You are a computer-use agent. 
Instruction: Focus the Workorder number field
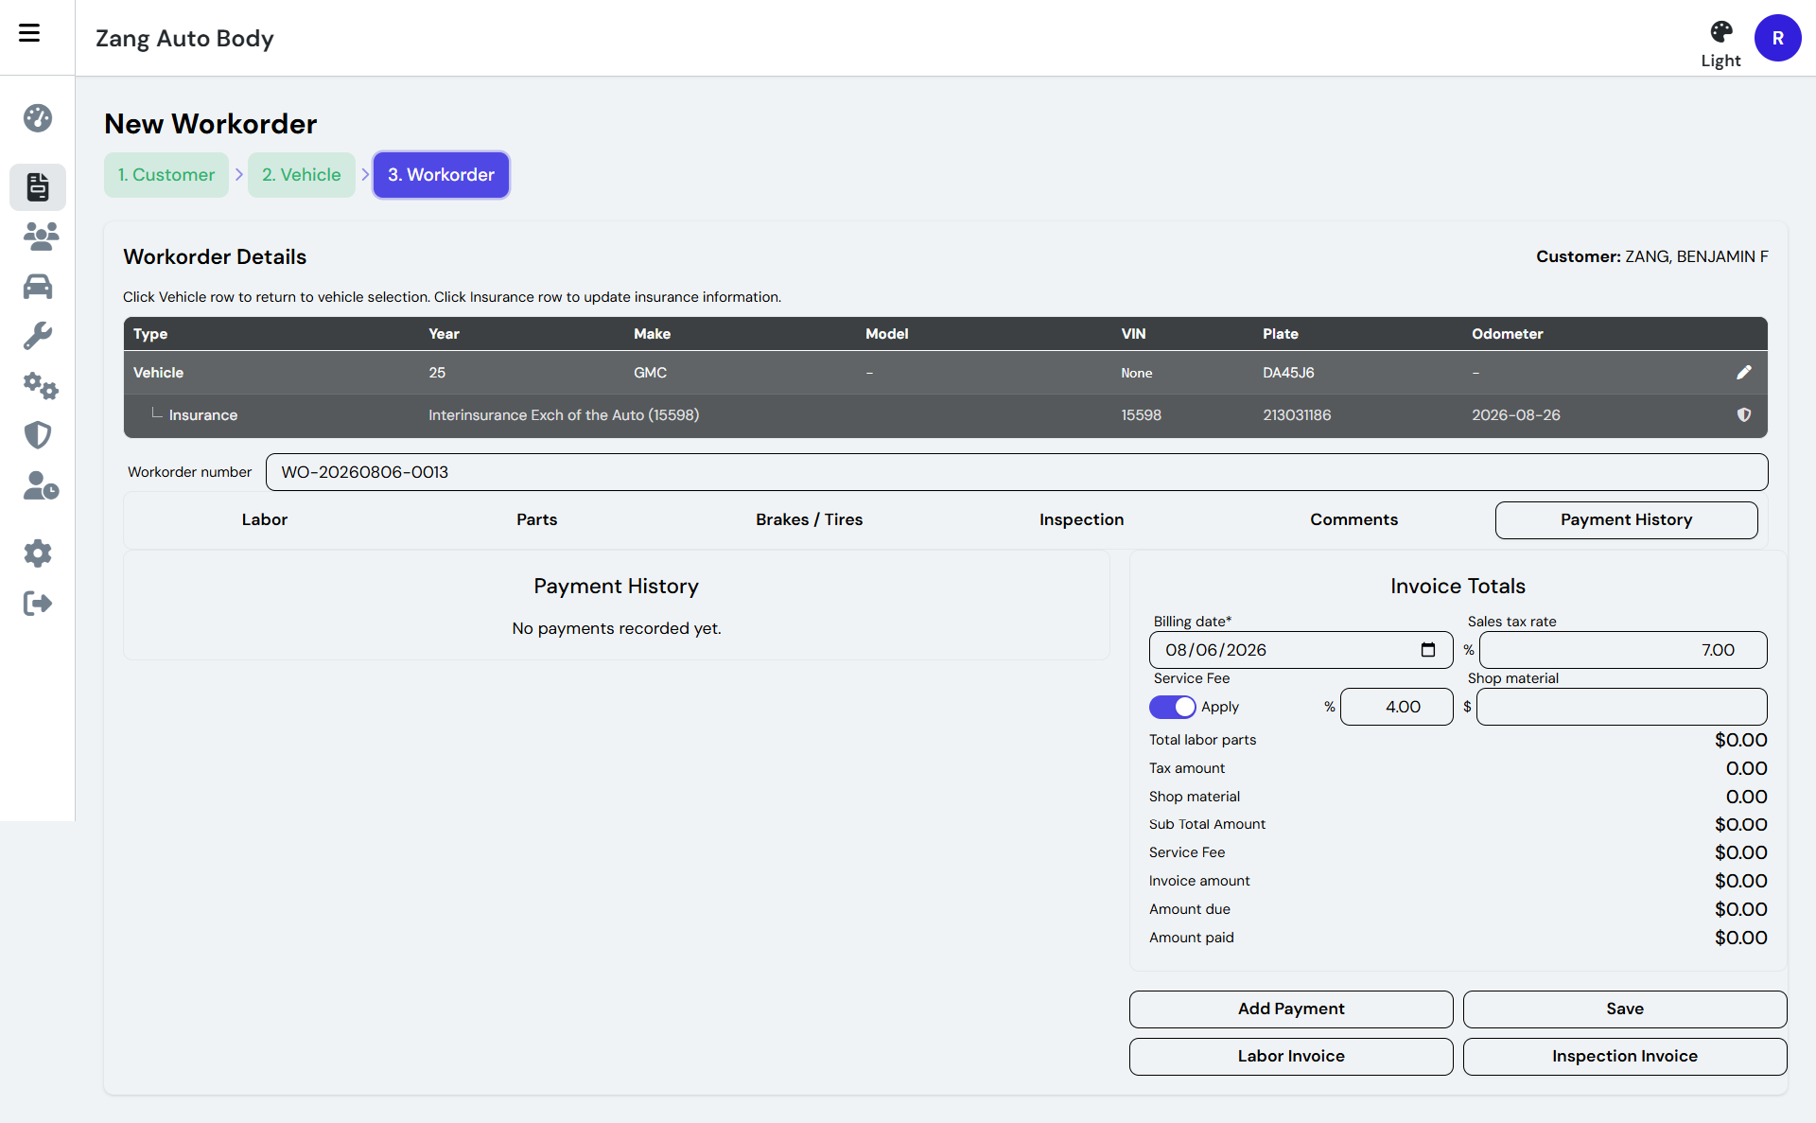pyautogui.click(x=1017, y=472)
